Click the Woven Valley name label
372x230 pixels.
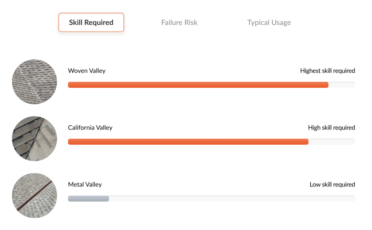(x=86, y=71)
